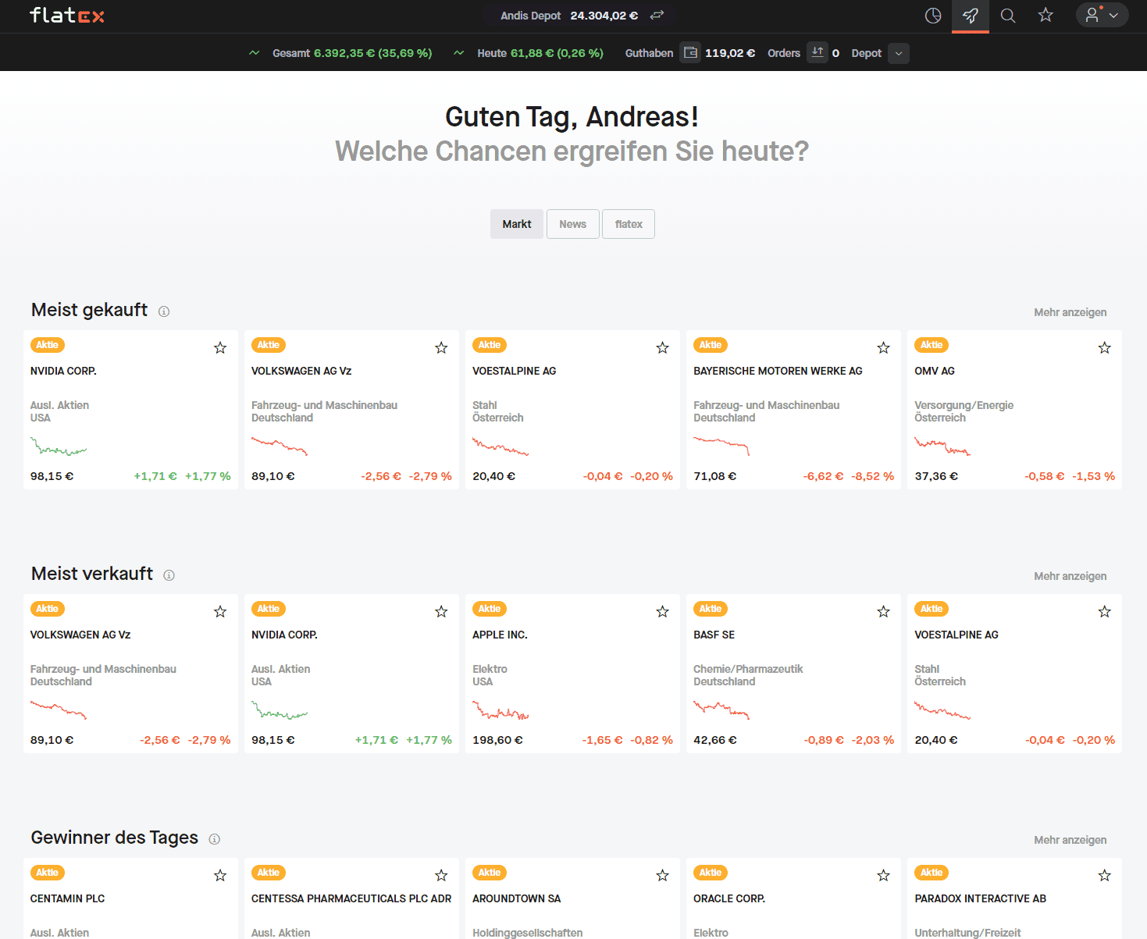Open APPLE INC. stock title
Viewport: 1147px width, 939px height.
point(500,635)
